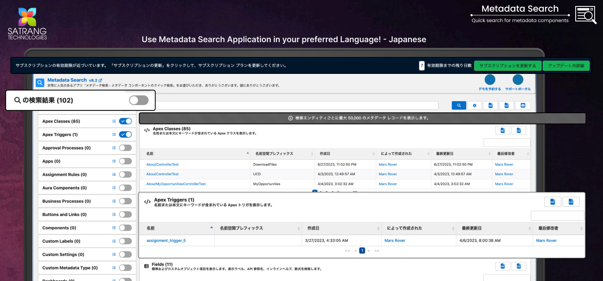This screenshot has height=281, width=603.
Task: Download Apex Classes section as PDF
Action: point(503,130)
